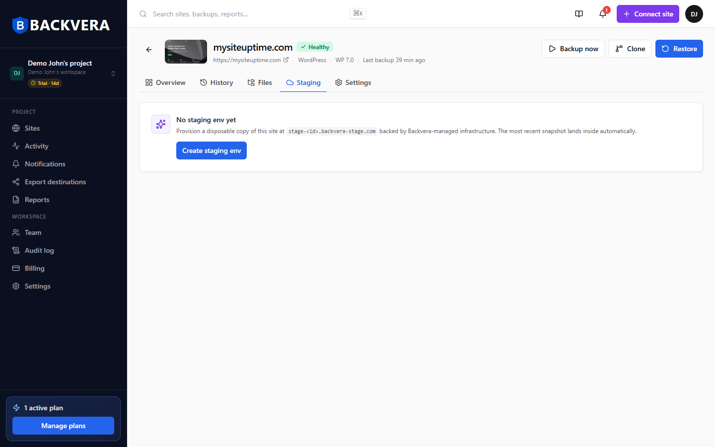715x447 pixels.
Task: Click the Backup now button
Action: click(573, 49)
